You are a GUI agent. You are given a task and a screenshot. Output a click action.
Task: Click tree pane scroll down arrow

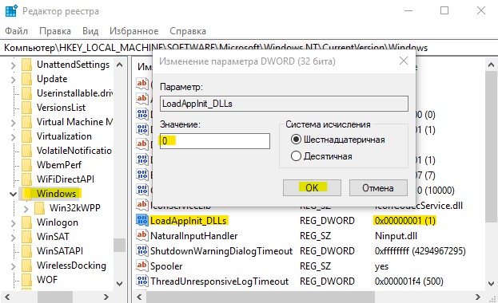(x=119, y=283)
